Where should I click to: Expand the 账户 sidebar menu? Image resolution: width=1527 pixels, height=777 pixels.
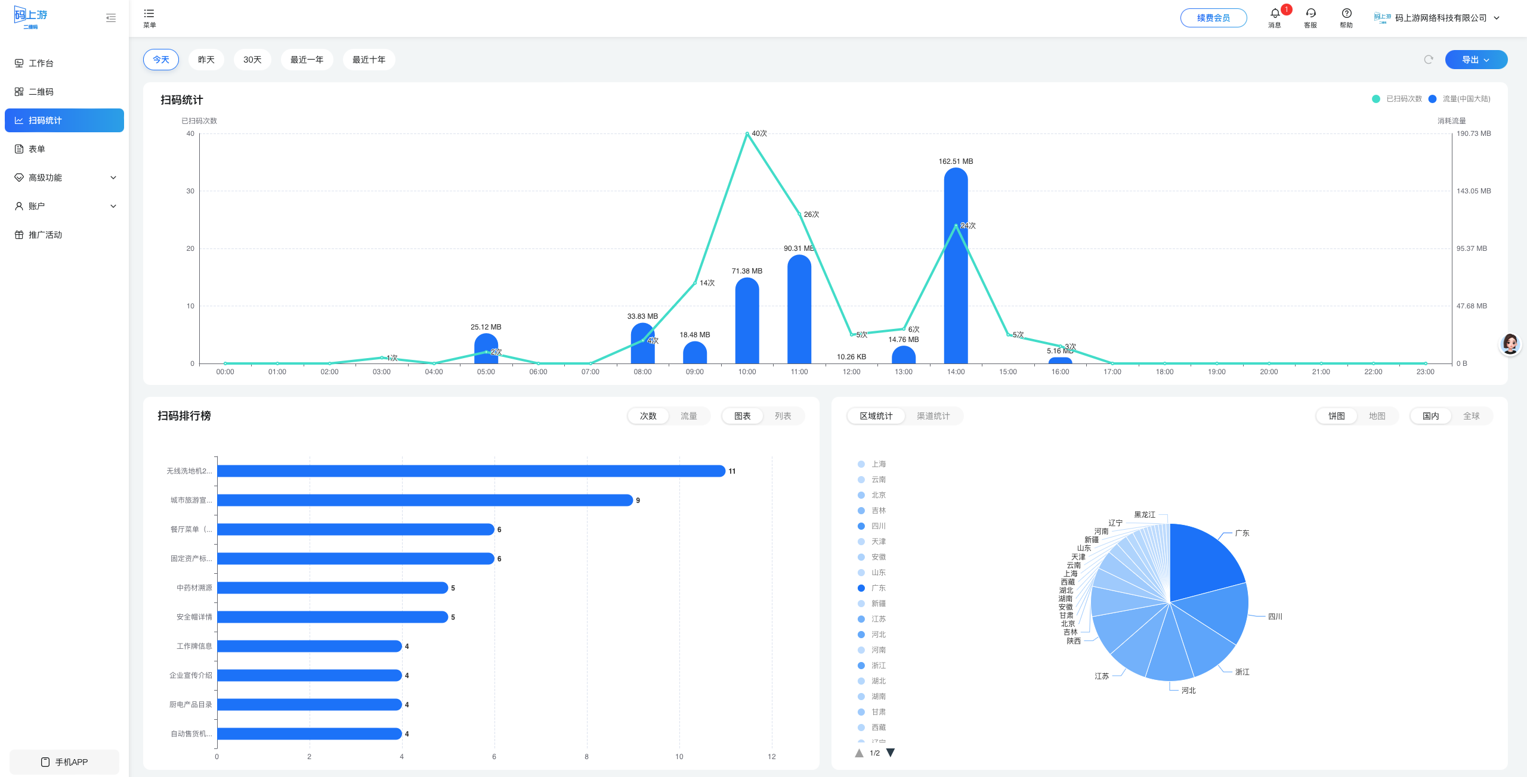[x=64, y=206]
